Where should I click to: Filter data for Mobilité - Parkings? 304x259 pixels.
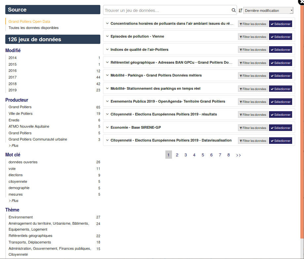pyautogui.click(x=253, y=76)
